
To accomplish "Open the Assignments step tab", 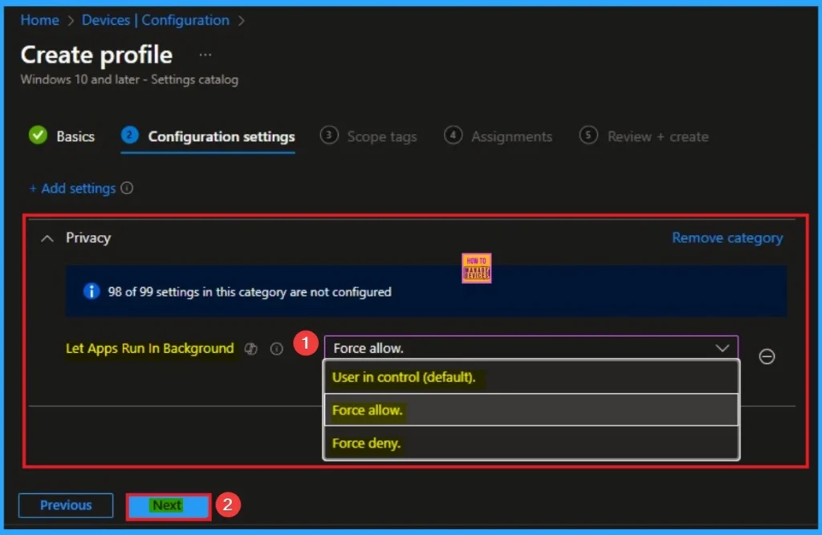I will 511,136.
